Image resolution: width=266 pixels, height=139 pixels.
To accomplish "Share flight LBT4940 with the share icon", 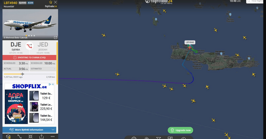I will [41, 137].
